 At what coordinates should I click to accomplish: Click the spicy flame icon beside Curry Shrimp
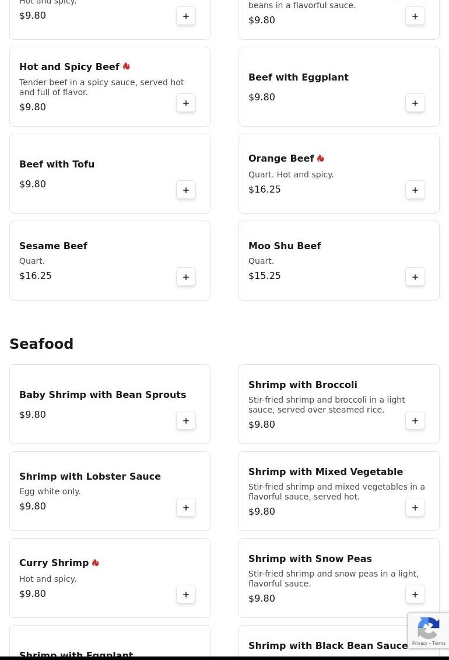tap(96, 563)
